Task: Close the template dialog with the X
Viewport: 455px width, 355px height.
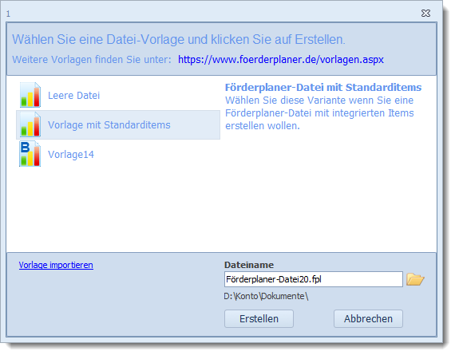Action: (x=425, y=14)
